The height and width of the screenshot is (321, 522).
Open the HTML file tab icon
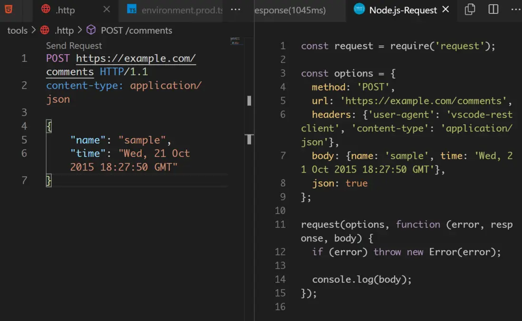coord(9,10)
